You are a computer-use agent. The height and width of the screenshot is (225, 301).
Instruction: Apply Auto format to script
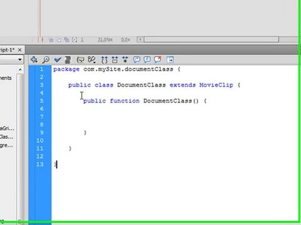(68, 60)
